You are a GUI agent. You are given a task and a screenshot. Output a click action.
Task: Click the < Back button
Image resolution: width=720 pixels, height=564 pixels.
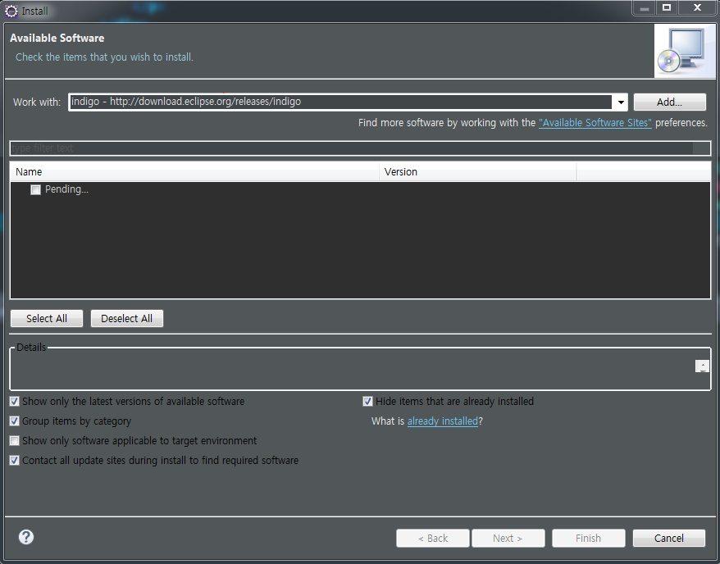click(x=432, y=538)
